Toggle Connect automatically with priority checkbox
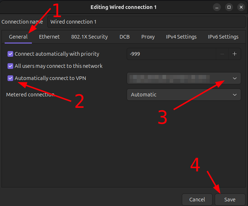This screenshot has height=206, width=248. [10, 54]
